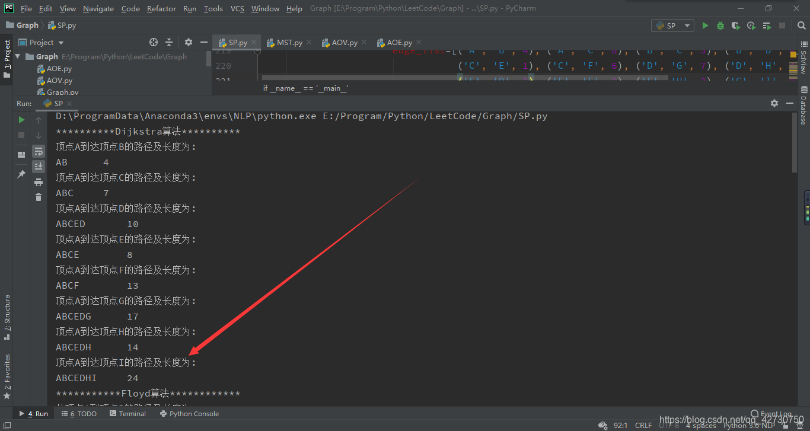Hide the Run tool window

789,103
